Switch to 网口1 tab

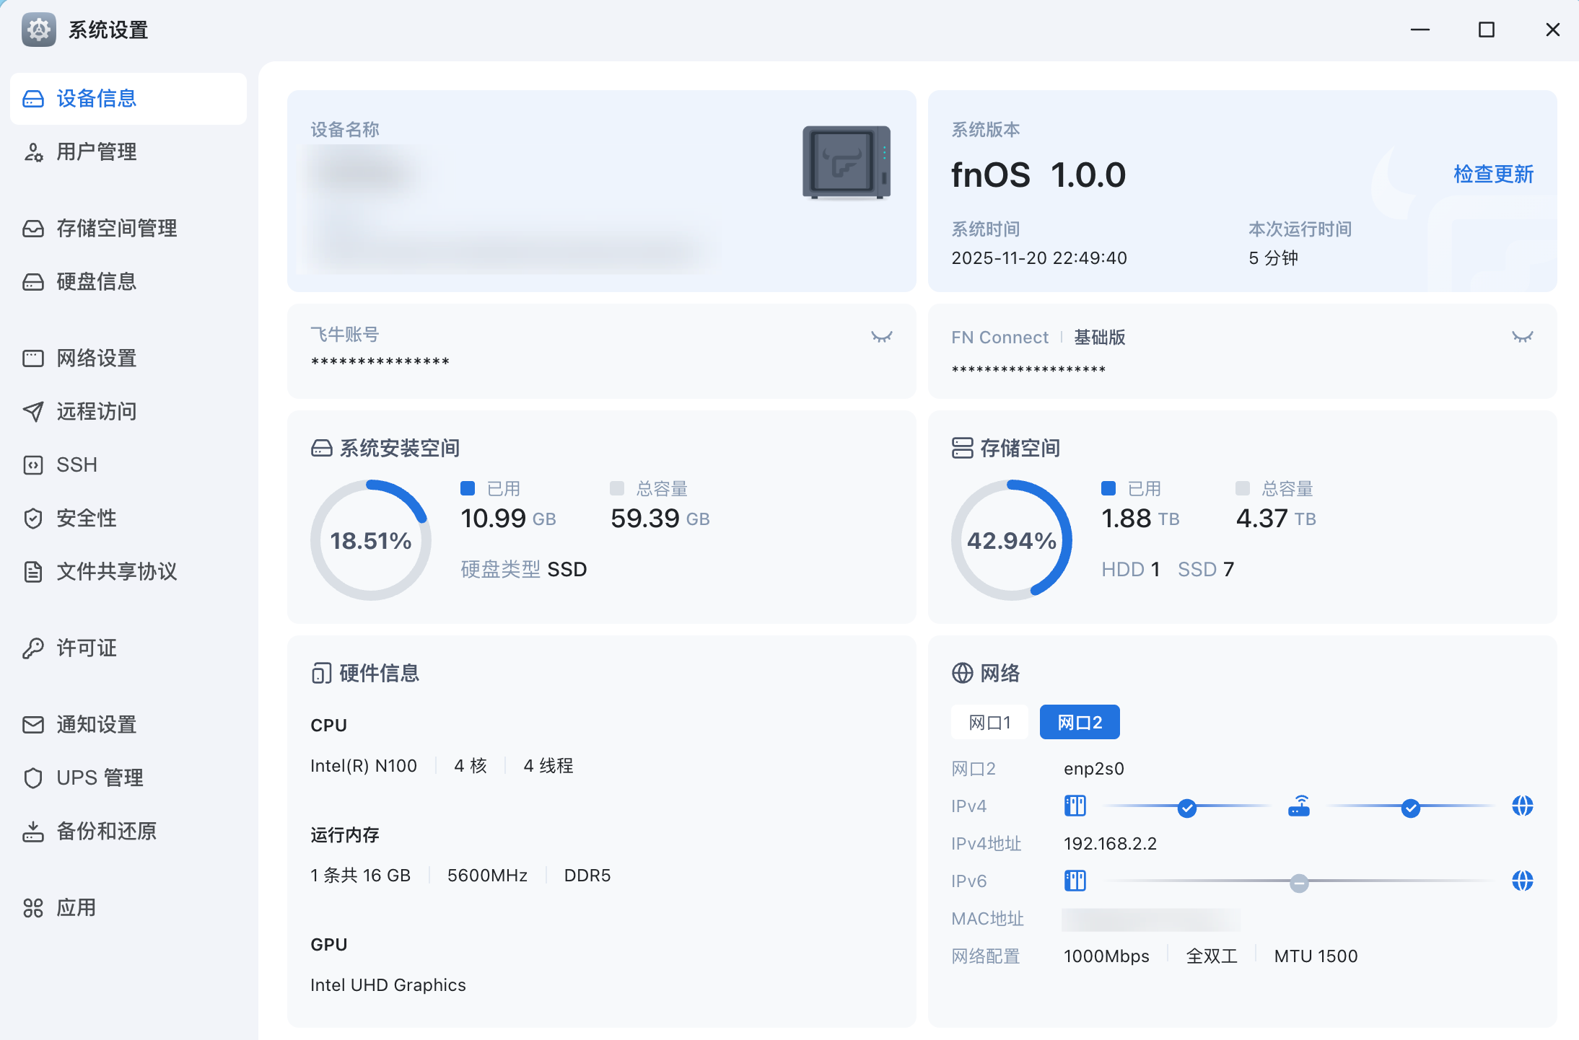tap(989, 722)
